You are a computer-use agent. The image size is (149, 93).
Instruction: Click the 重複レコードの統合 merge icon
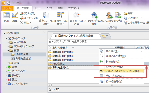pos(46,15)
